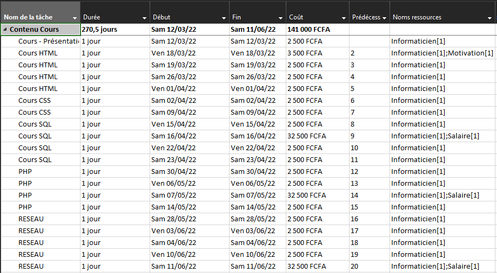Click the Noms ressources column header

[417, 17]
